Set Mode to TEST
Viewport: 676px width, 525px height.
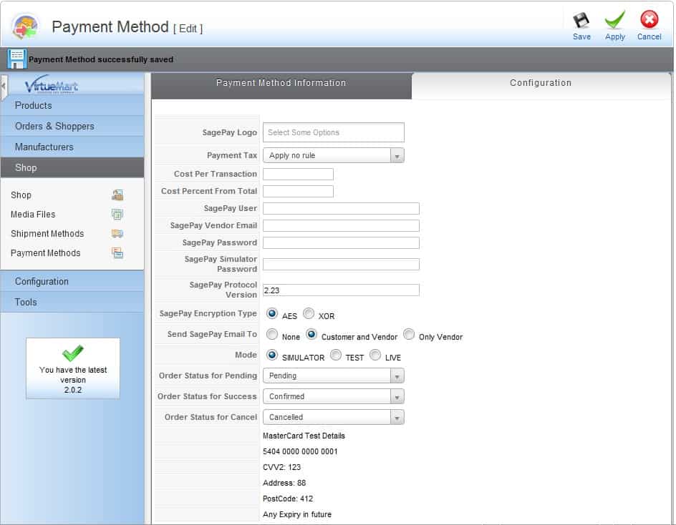pos(335,355)
